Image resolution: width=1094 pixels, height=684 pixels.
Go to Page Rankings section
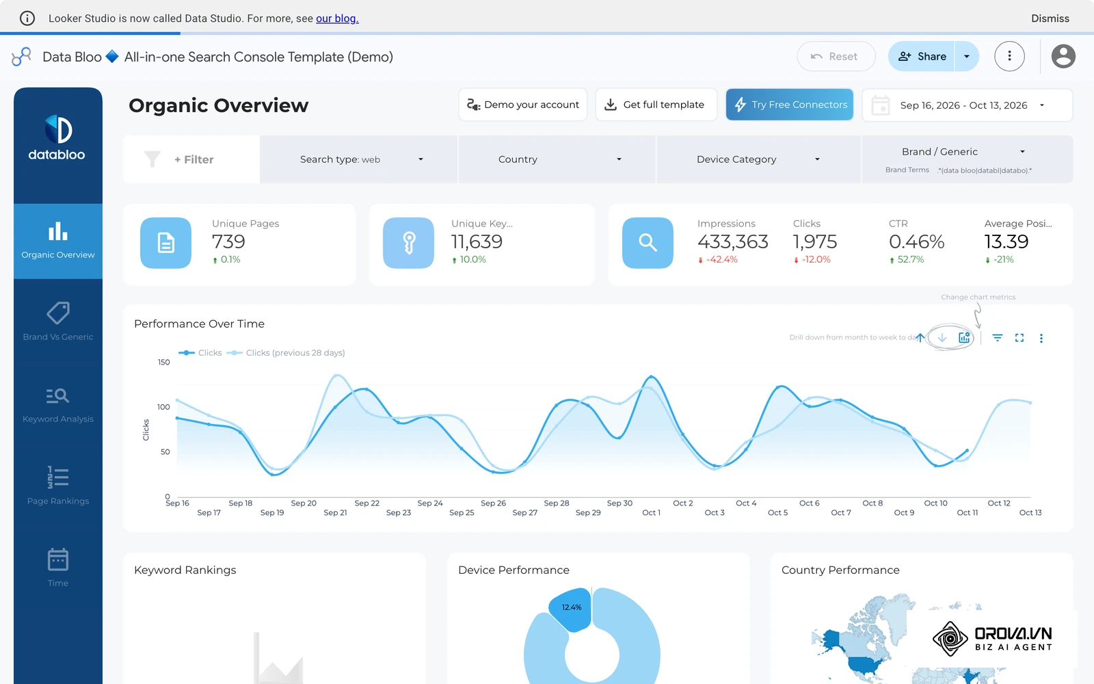coord(58,486)
